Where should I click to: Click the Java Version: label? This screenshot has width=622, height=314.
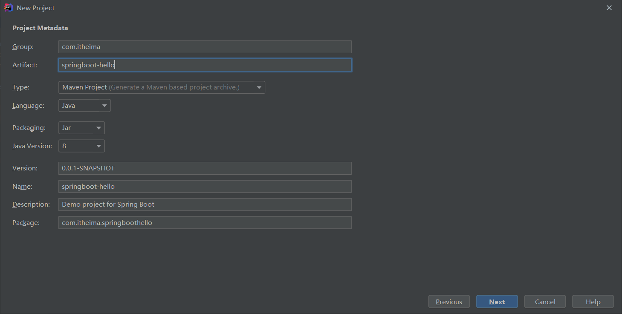click(32, 146)
